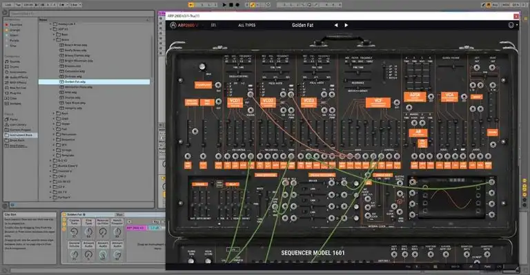Click the Coarse Tune macro knob

(74, 231)
